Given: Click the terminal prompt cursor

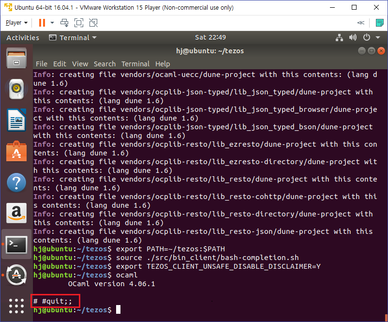Looking at the screenshot, I should click(118, 309).
